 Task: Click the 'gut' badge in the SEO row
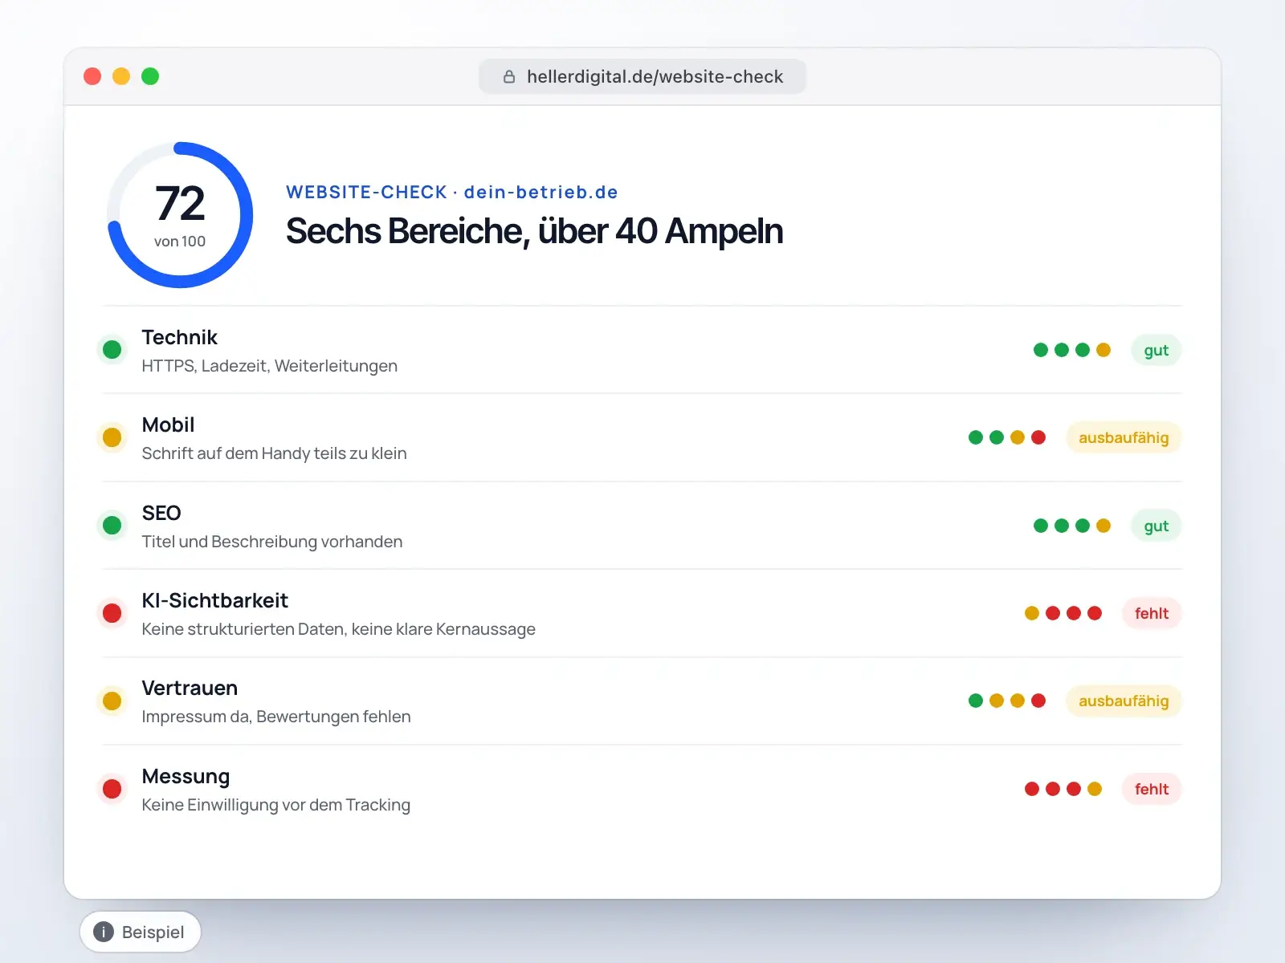coord(1156,526)
